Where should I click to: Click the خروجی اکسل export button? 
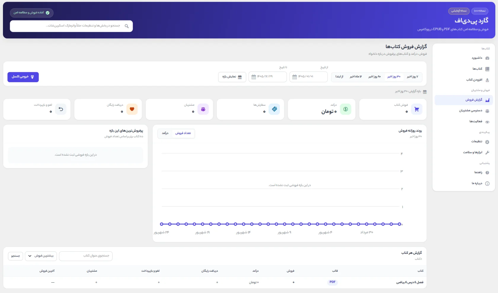coord(23,77)
